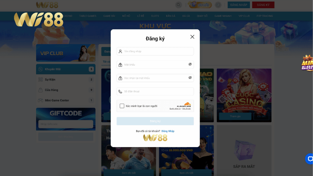Click the Khuyến Mãi sidebar icon

(41, 69)
